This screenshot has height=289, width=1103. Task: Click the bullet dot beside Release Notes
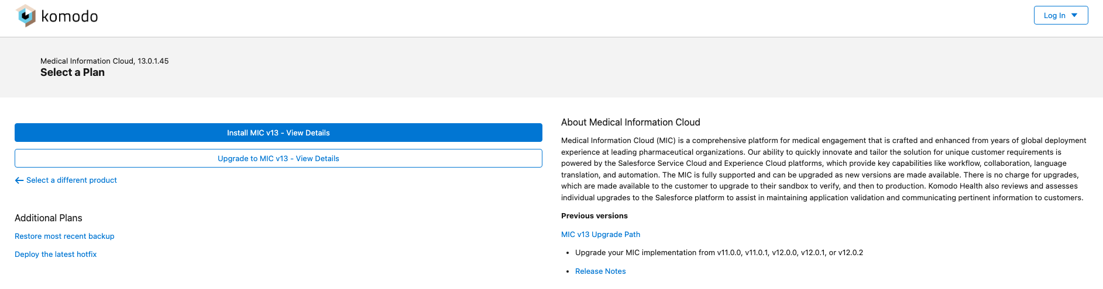click(x=568, y=271)
